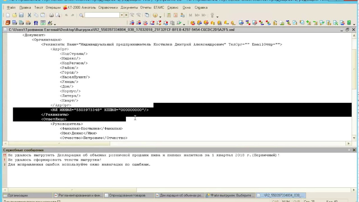Clear the search field with X button
The image size is (359, 202).
point(126,15)
